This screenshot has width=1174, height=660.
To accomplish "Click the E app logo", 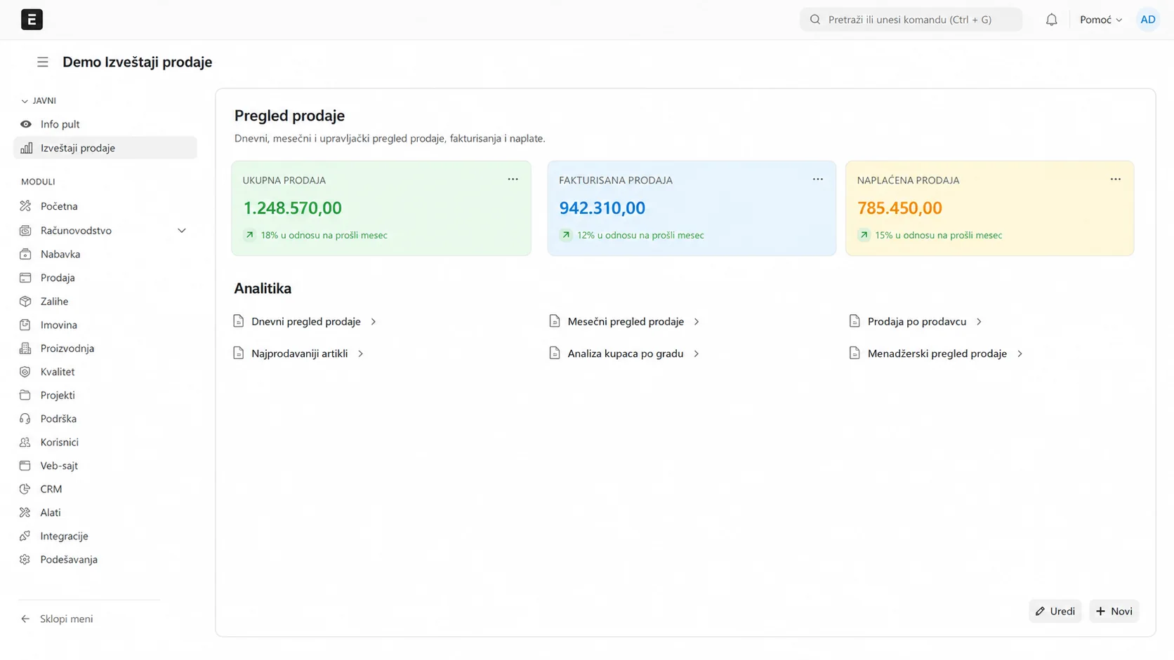I will click(x=32, y=20).
